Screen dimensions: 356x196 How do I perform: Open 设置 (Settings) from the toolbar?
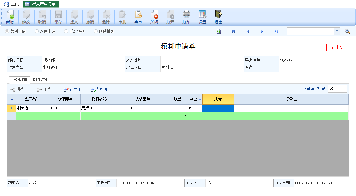point(202,17)
